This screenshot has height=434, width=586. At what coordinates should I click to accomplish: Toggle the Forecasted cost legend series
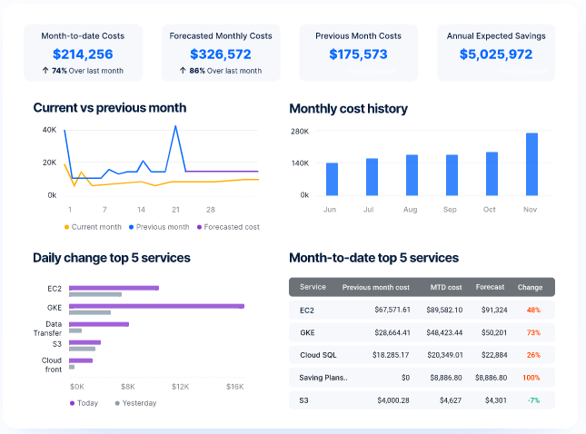[227, 227]
